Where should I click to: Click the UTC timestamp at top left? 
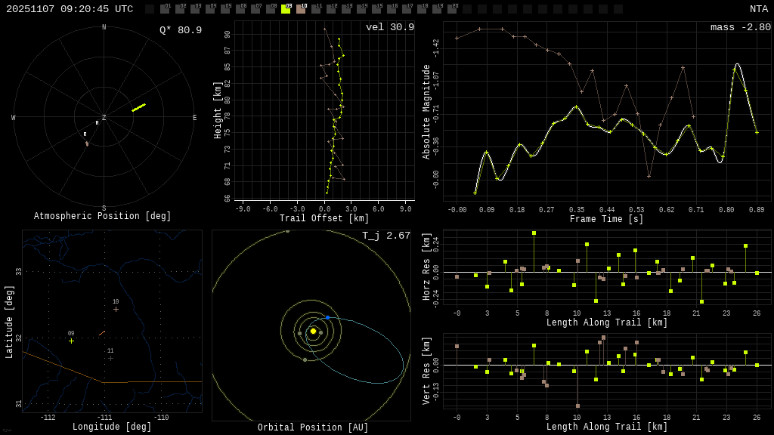click(70, 9)
